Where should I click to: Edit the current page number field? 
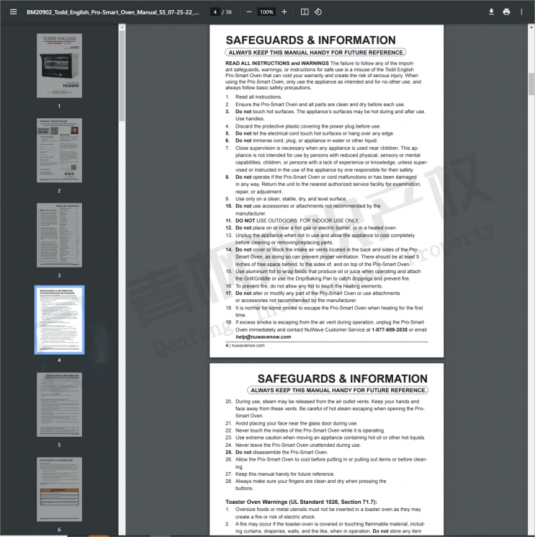click(215, 12)
